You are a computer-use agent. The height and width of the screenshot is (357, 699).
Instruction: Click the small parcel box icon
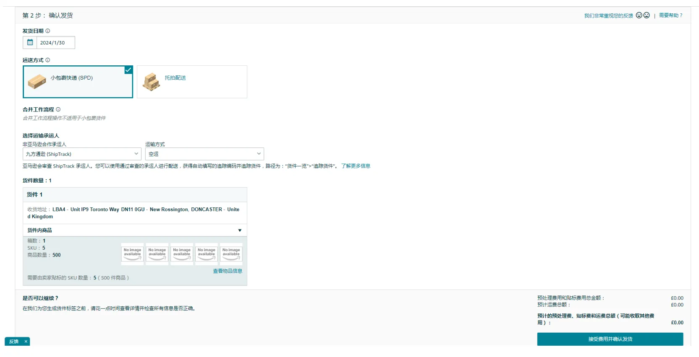pos(37,81)
